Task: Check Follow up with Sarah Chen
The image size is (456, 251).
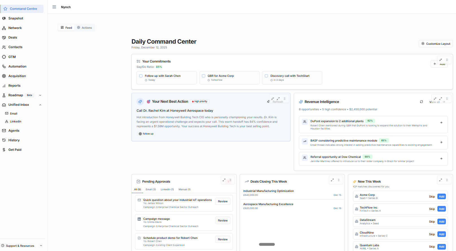Action: coord(141,76)
